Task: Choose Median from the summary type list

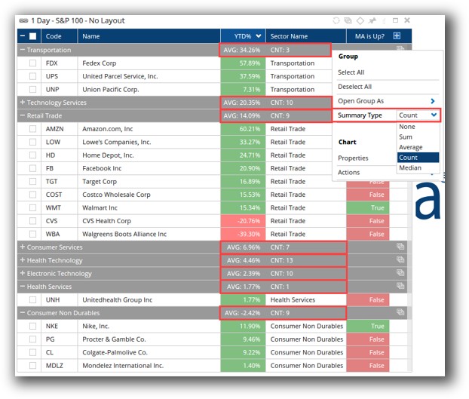Action: point(411,167)
